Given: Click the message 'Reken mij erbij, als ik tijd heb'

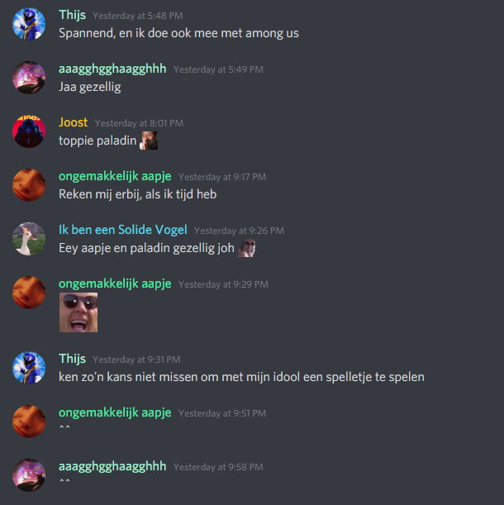Looking at the screenshot, I should (137, 194).
